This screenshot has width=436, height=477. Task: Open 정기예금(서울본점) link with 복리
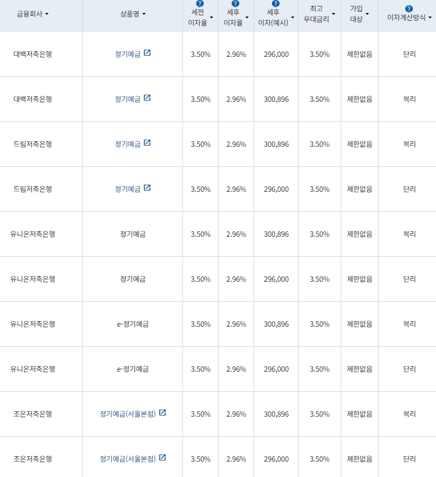tap(128, 414)
